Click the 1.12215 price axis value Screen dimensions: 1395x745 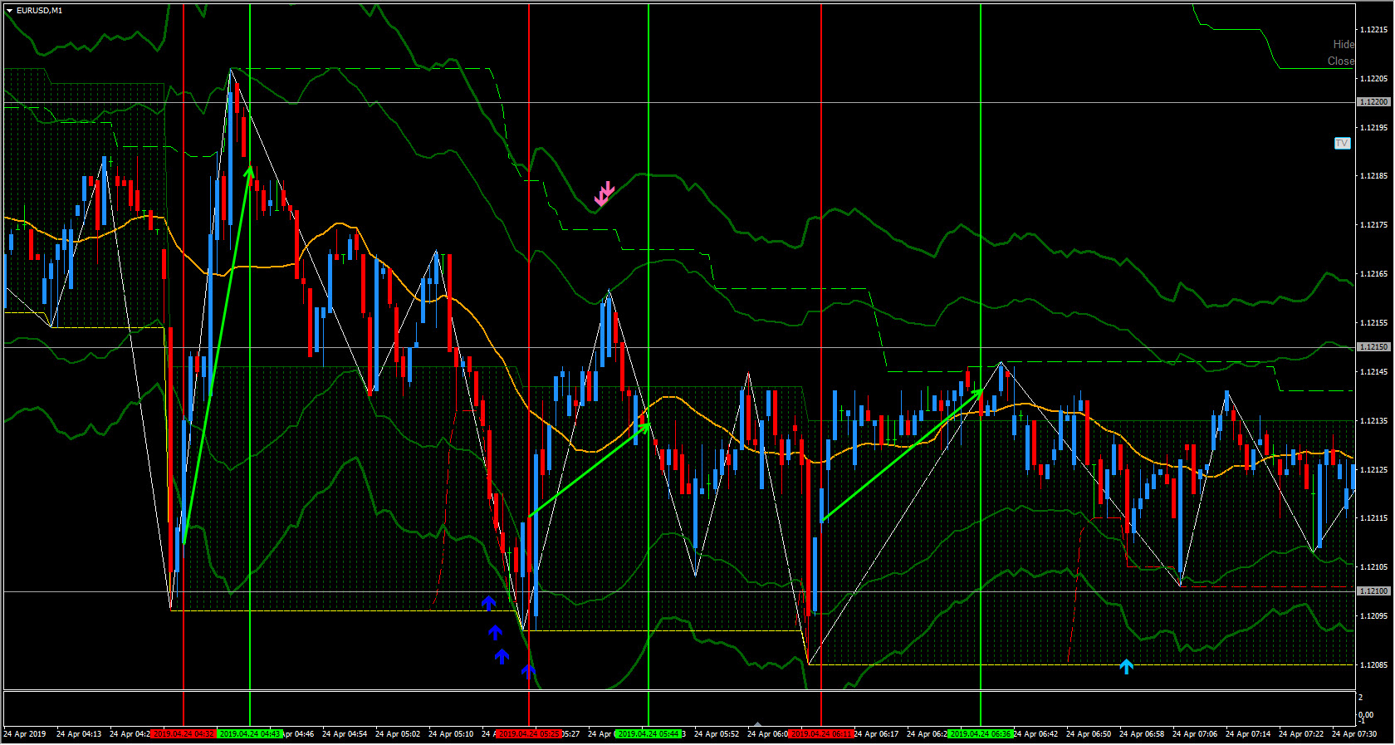coord(1373,30)
